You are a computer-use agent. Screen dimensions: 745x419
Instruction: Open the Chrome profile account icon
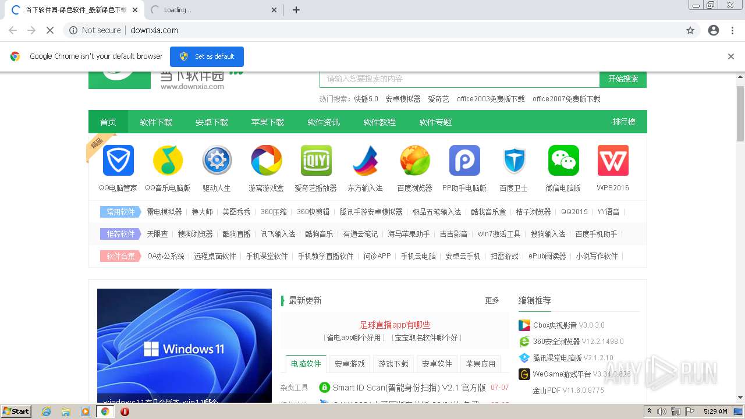click(714, 30)
